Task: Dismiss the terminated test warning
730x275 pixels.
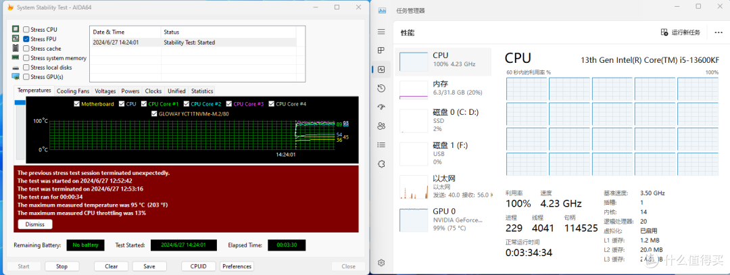Action: 35,224
